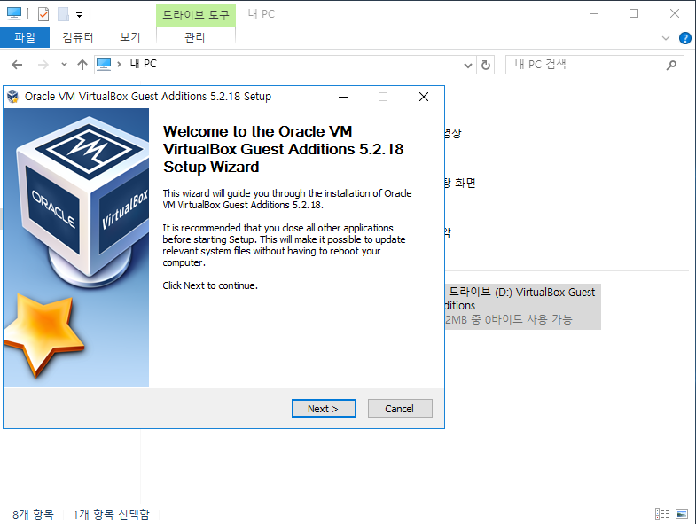Click the new folder quick access icon
696x524 pixels.
(63, 14)
